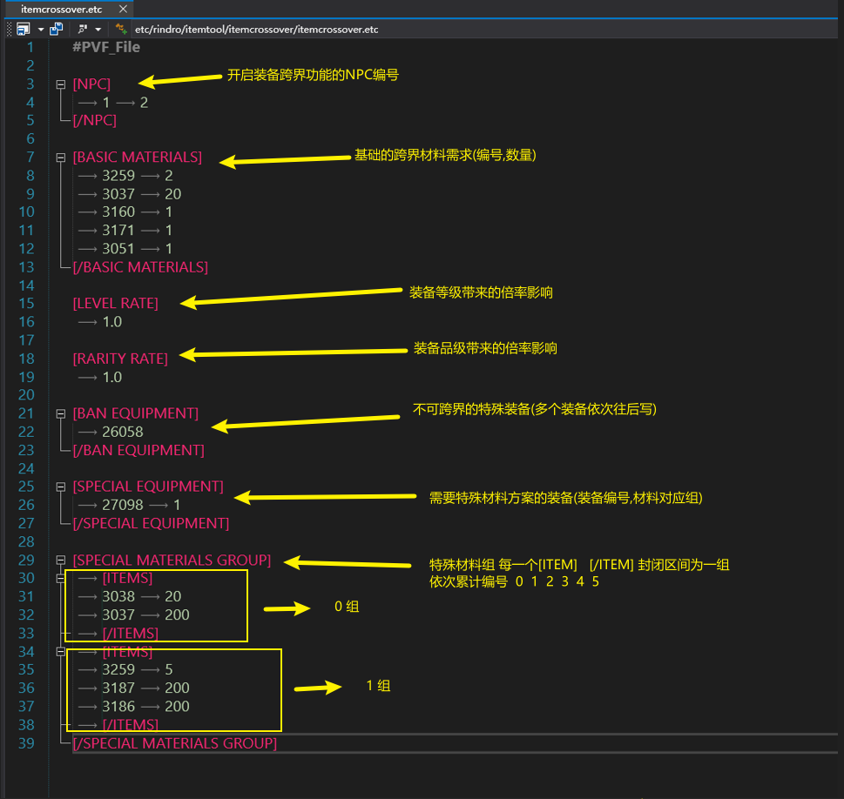The image size is (844, 799).
Task: Collapse the first [ITEMS] group on line 30
Action: [61, 578]
